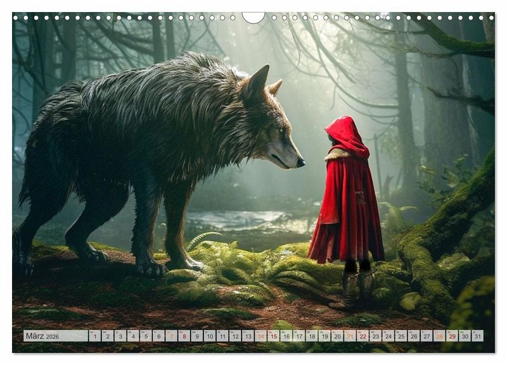Screen dimensions: 507x365
Task: Select day 29 in the calendar row
Action: coord(452,336)
